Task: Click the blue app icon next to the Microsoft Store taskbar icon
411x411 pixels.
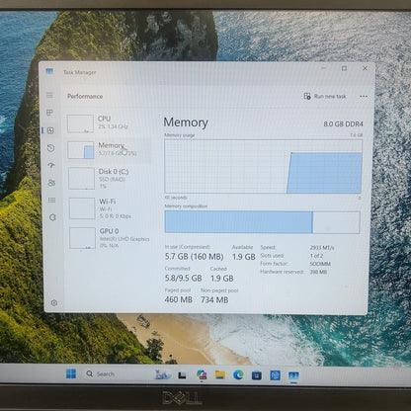Action: coord(275,375)
